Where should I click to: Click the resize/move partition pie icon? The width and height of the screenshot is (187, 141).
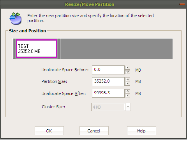click(x=16, y=18)
